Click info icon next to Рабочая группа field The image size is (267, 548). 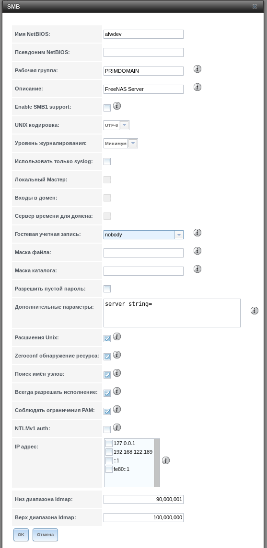click(x=197, y=69)
